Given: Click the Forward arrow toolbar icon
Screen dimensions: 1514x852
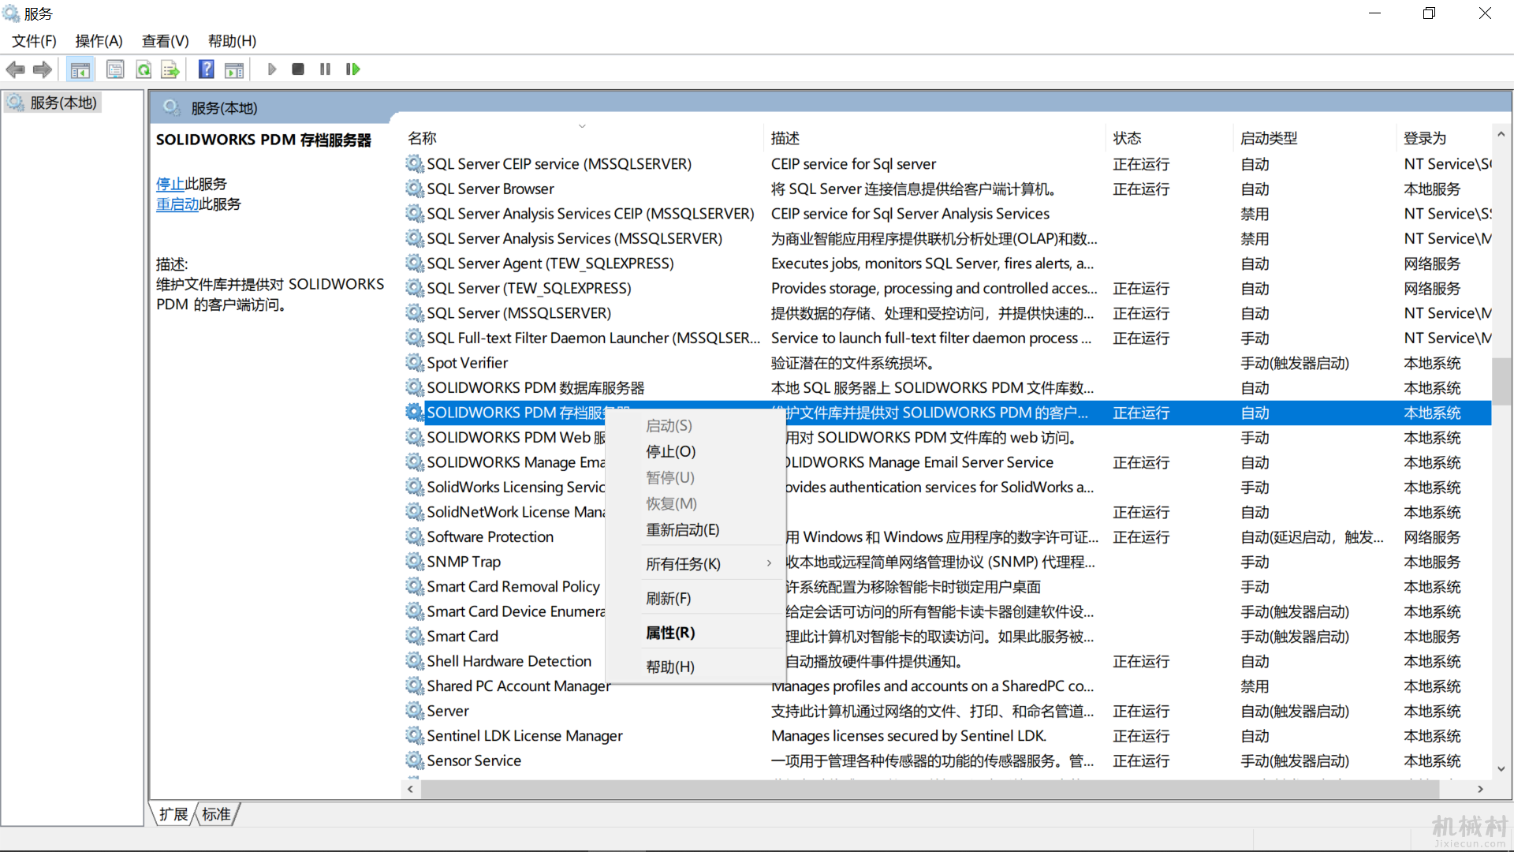Looking at the screenshot, I should [x=43, y=69].
